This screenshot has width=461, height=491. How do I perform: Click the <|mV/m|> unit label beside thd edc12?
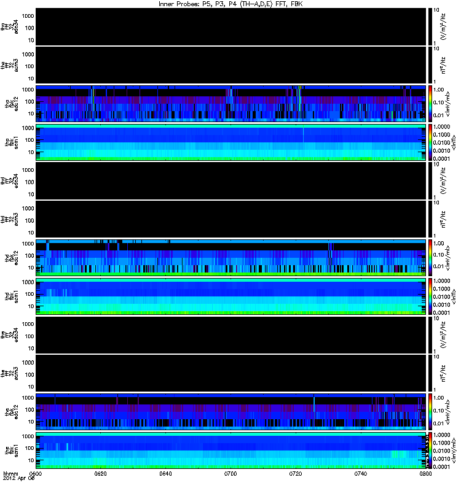(x=447, y=258)
